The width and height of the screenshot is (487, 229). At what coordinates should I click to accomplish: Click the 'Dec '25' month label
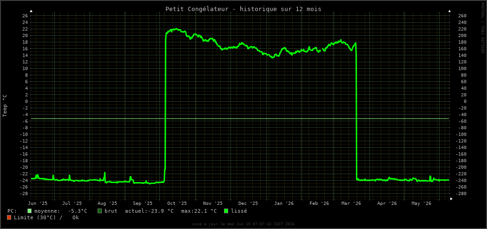[248, 203]
